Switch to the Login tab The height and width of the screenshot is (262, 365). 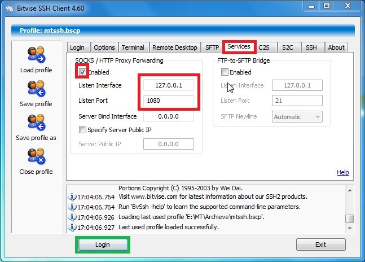coord(77,47)
